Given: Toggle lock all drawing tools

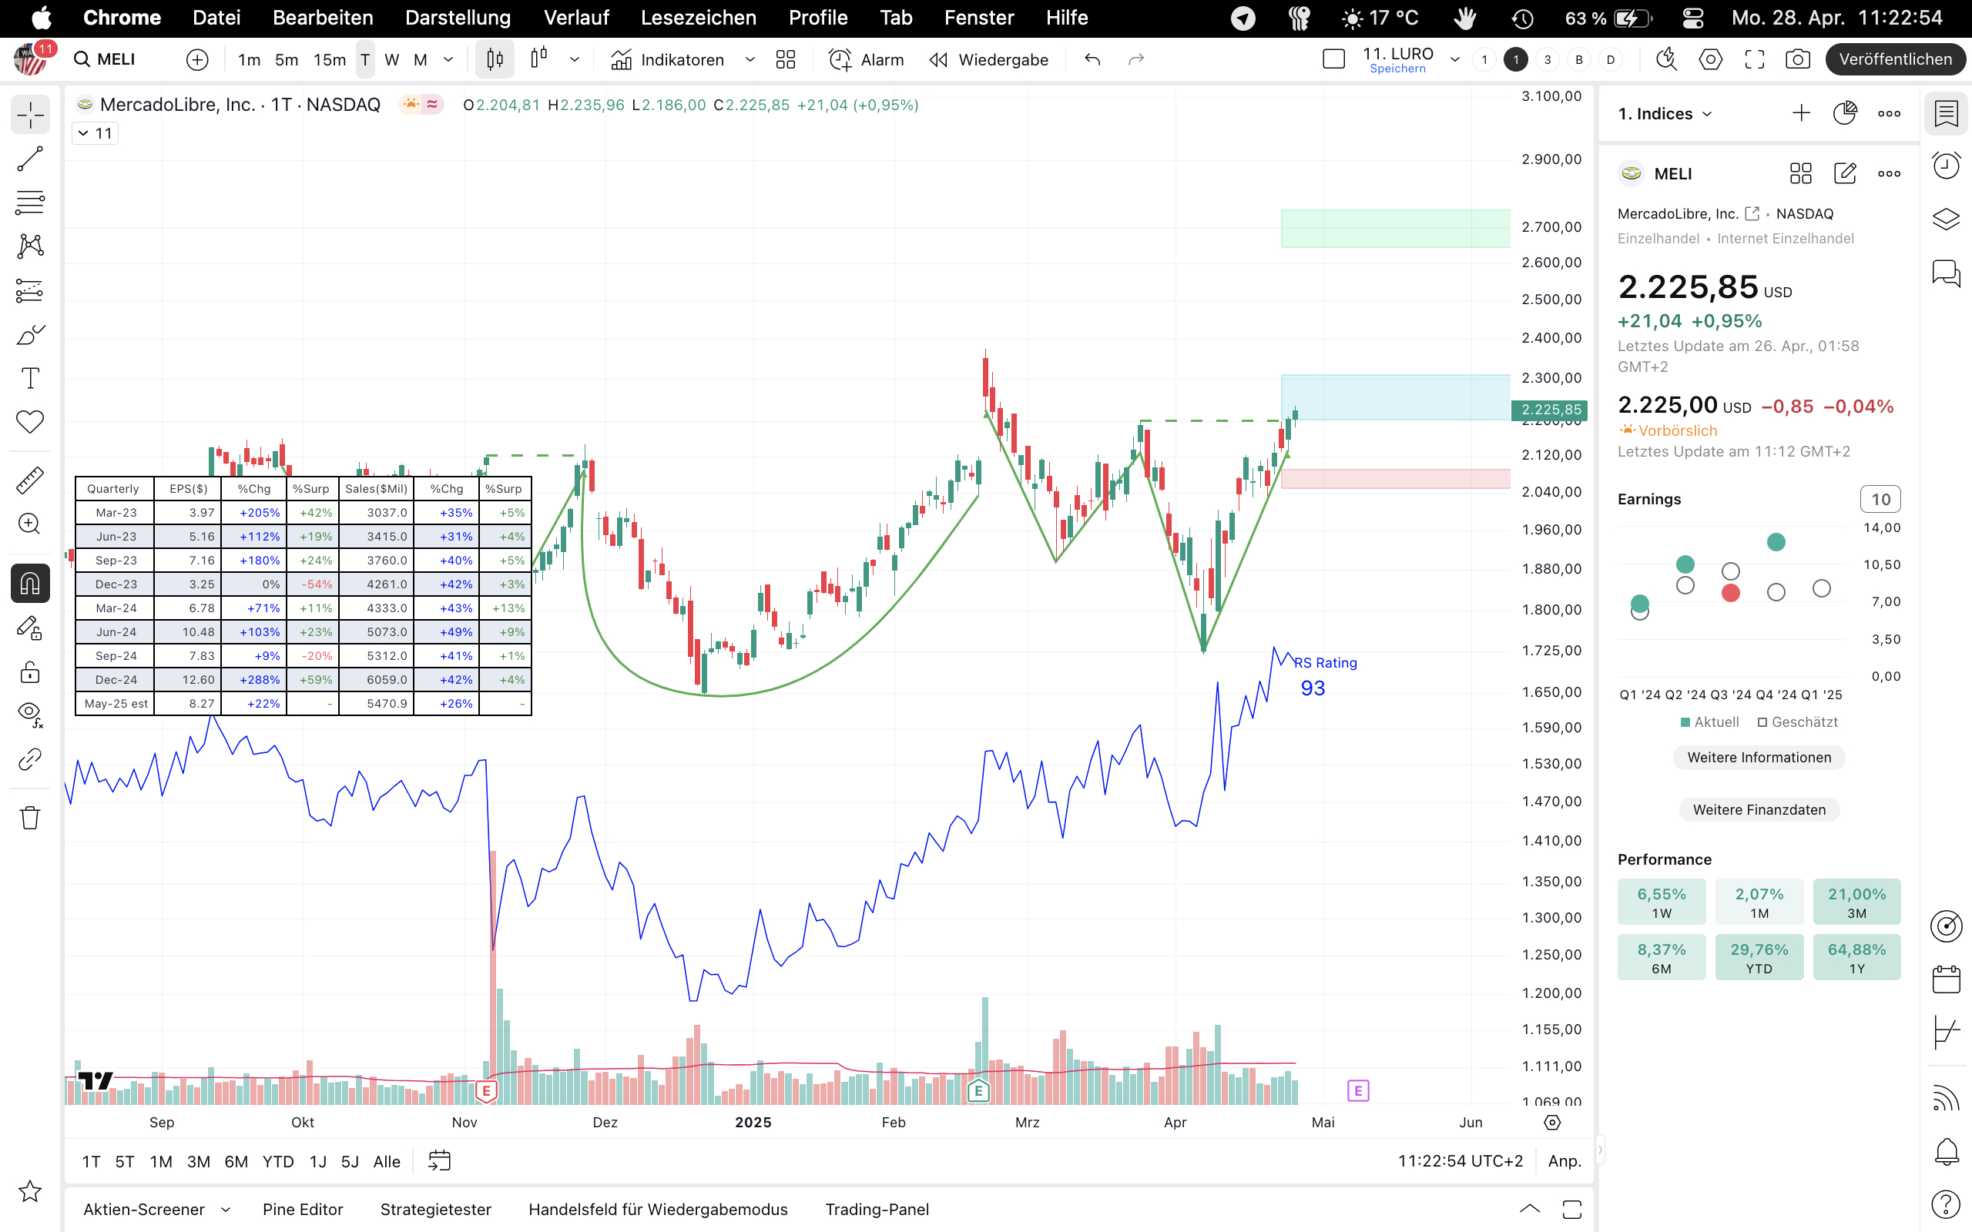Looking at the screenshot, I should click(30, 672).
